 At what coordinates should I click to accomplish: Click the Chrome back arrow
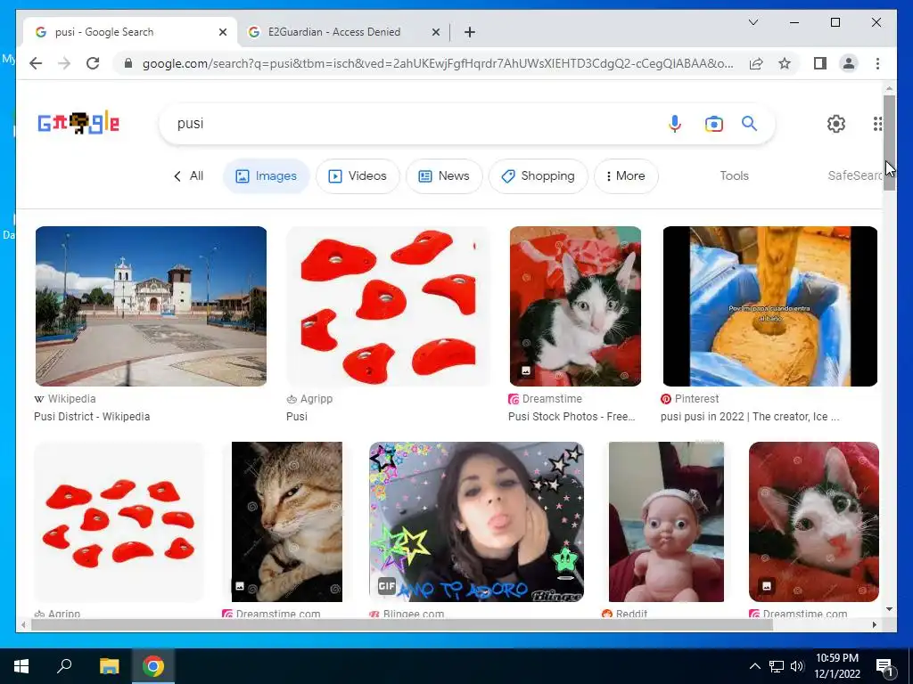pyautogui.click(x=36, y=63)
